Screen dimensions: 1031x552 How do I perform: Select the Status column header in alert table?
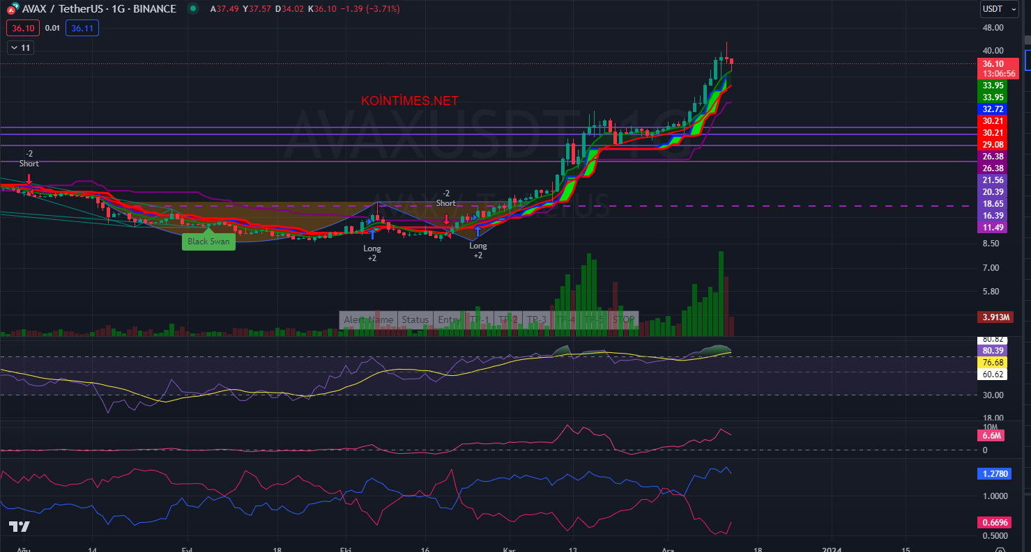(415, 320)
